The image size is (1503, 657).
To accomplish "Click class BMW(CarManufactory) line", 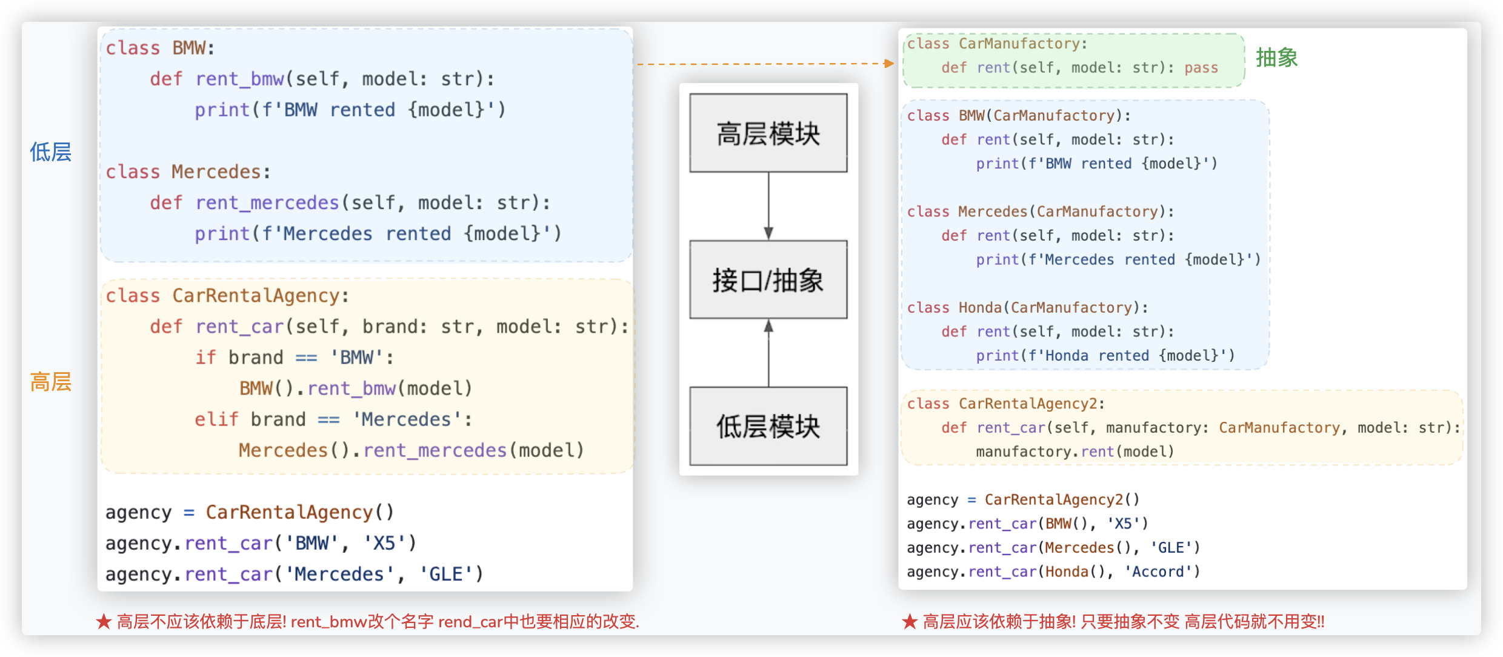I will point(1018,116).
